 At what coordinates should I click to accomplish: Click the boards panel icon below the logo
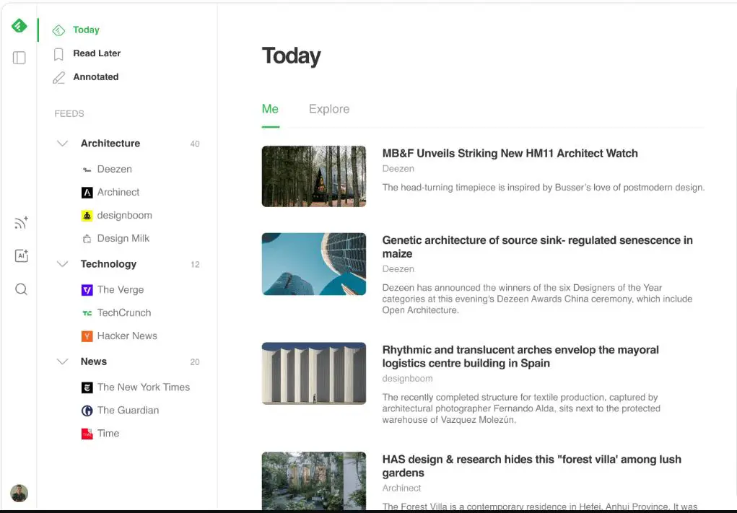click(20, 58)
